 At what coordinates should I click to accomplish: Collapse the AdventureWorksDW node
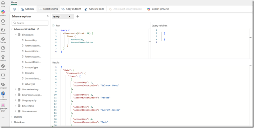click(x=12, y=29)
